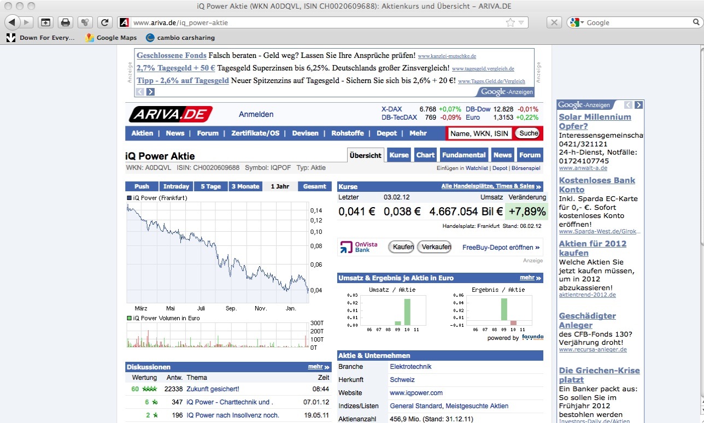Show next banner ad with right arrow
This screenshot has height=423, width=704.
coord(150,92)
